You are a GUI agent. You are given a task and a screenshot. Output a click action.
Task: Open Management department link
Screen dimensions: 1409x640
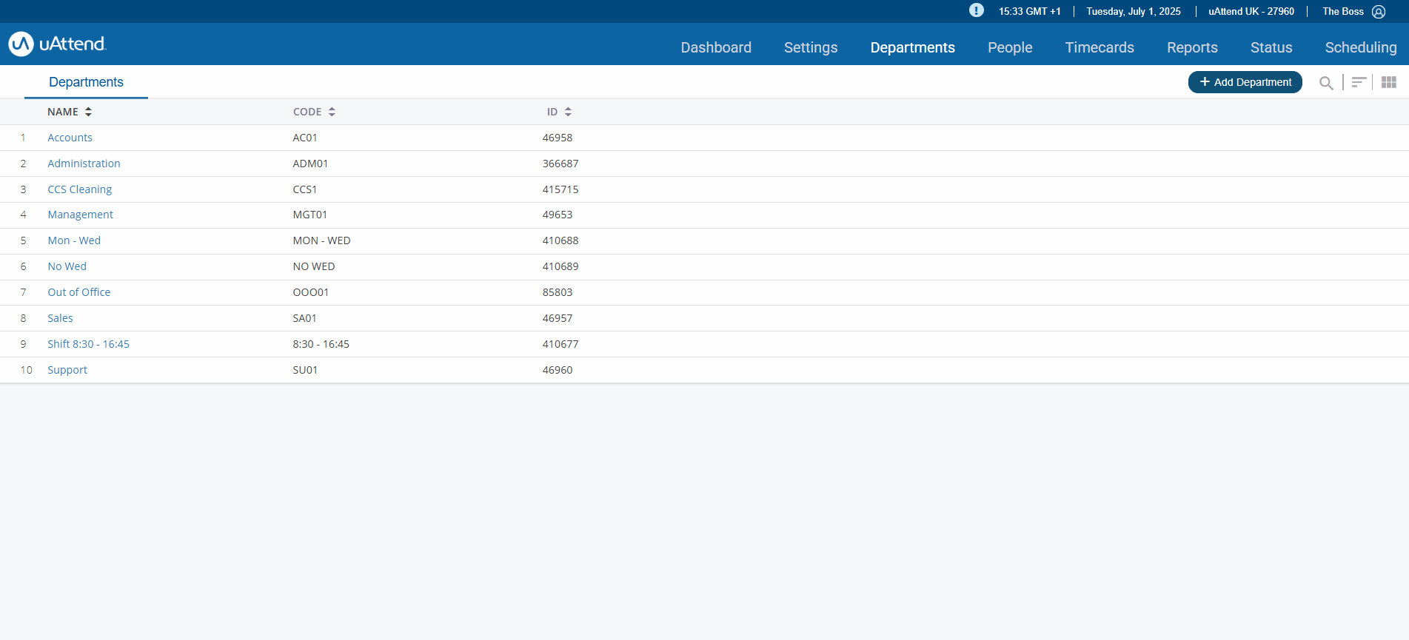(80, 215)
